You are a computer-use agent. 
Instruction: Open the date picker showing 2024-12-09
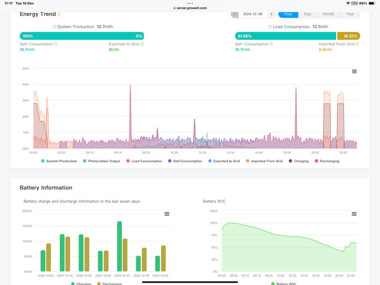click(253, 14)
